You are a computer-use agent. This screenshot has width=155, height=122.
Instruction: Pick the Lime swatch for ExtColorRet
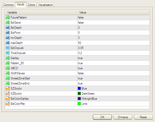pos(79,103)
